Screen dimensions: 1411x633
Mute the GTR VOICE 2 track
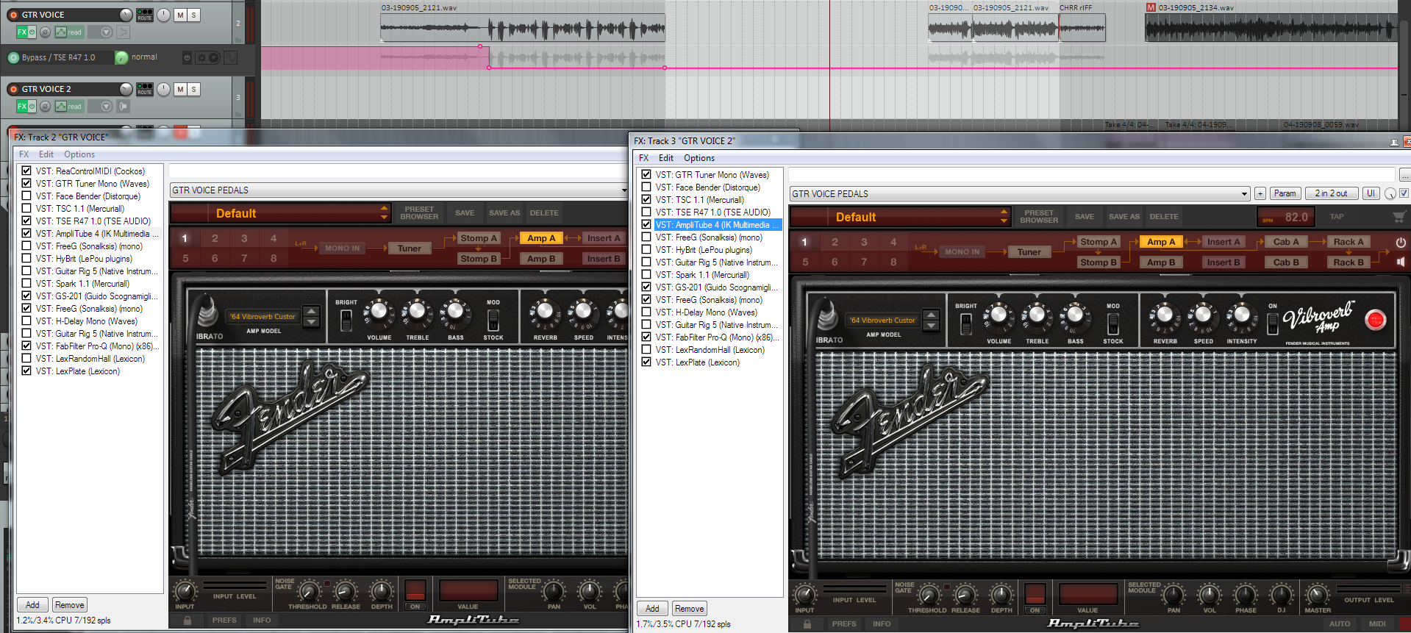[180, 89]
